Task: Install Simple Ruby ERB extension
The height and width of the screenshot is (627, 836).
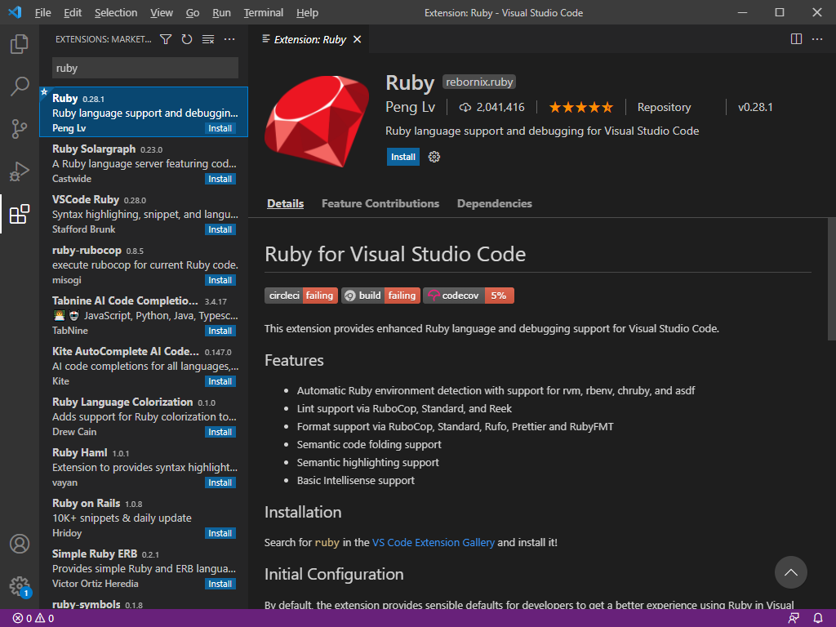Action: (x=220, y=585)
